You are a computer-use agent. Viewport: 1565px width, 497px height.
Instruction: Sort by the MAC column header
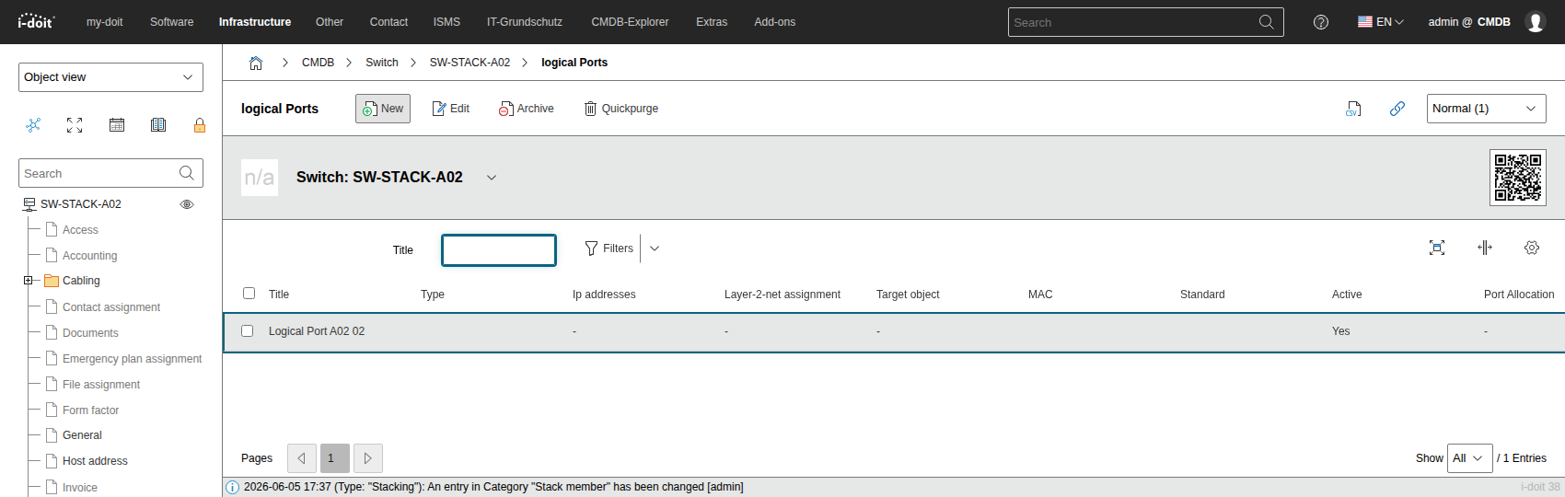click(x=1040, y=295)
